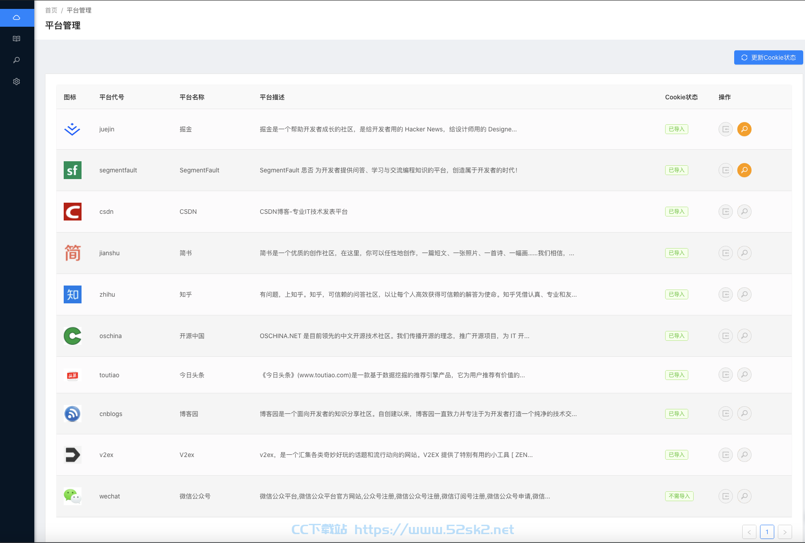Click the CSDN博客 description text

(x=304, y=212)
